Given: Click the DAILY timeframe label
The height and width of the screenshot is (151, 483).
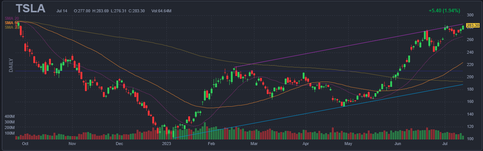Looking at the screenshot, I should [x=11, y=65].
